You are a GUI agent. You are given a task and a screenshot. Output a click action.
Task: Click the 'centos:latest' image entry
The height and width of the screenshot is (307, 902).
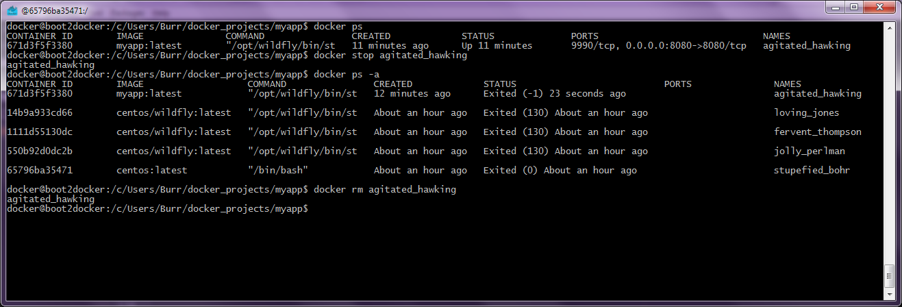151,170
